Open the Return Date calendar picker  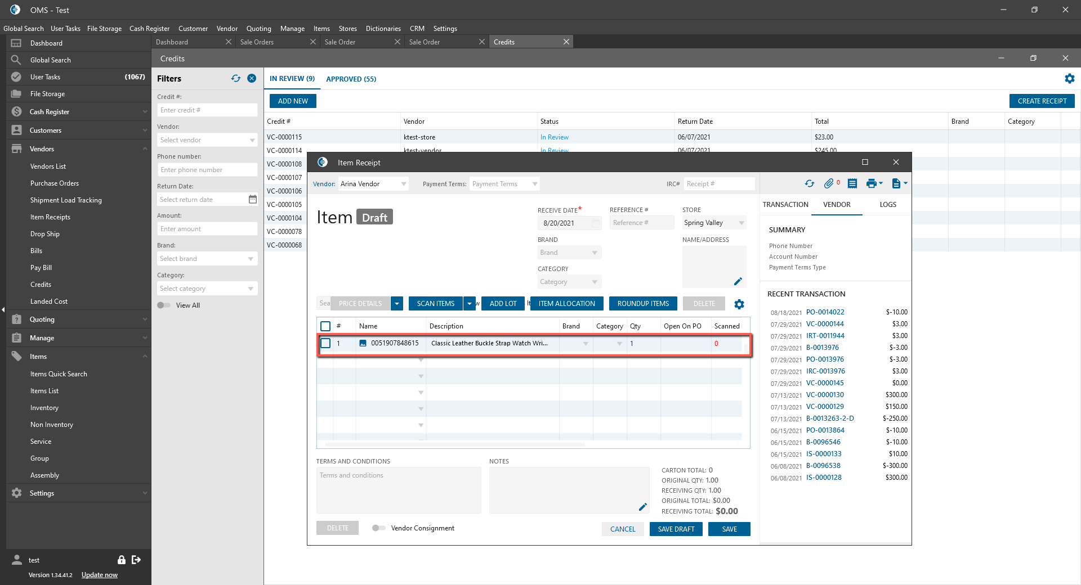pos(252,199)
